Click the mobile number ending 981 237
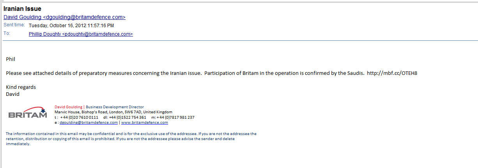Viewport: 478px width, 168px height. tap(175, 118)
